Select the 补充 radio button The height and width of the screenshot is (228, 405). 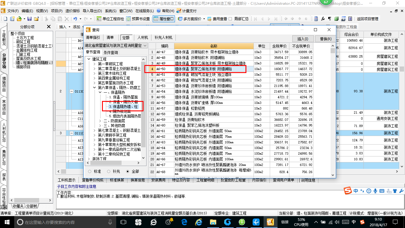pos(109,171)
